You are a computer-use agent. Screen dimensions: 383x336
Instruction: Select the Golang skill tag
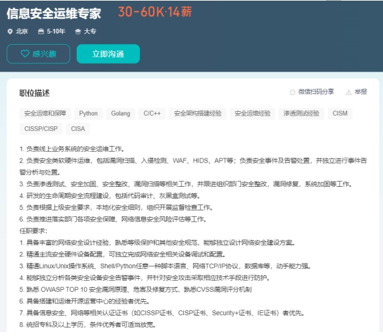pos(121,114)
